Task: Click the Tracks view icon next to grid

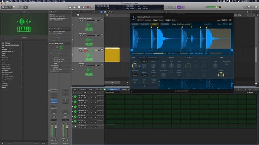Action: coord(105,12)
